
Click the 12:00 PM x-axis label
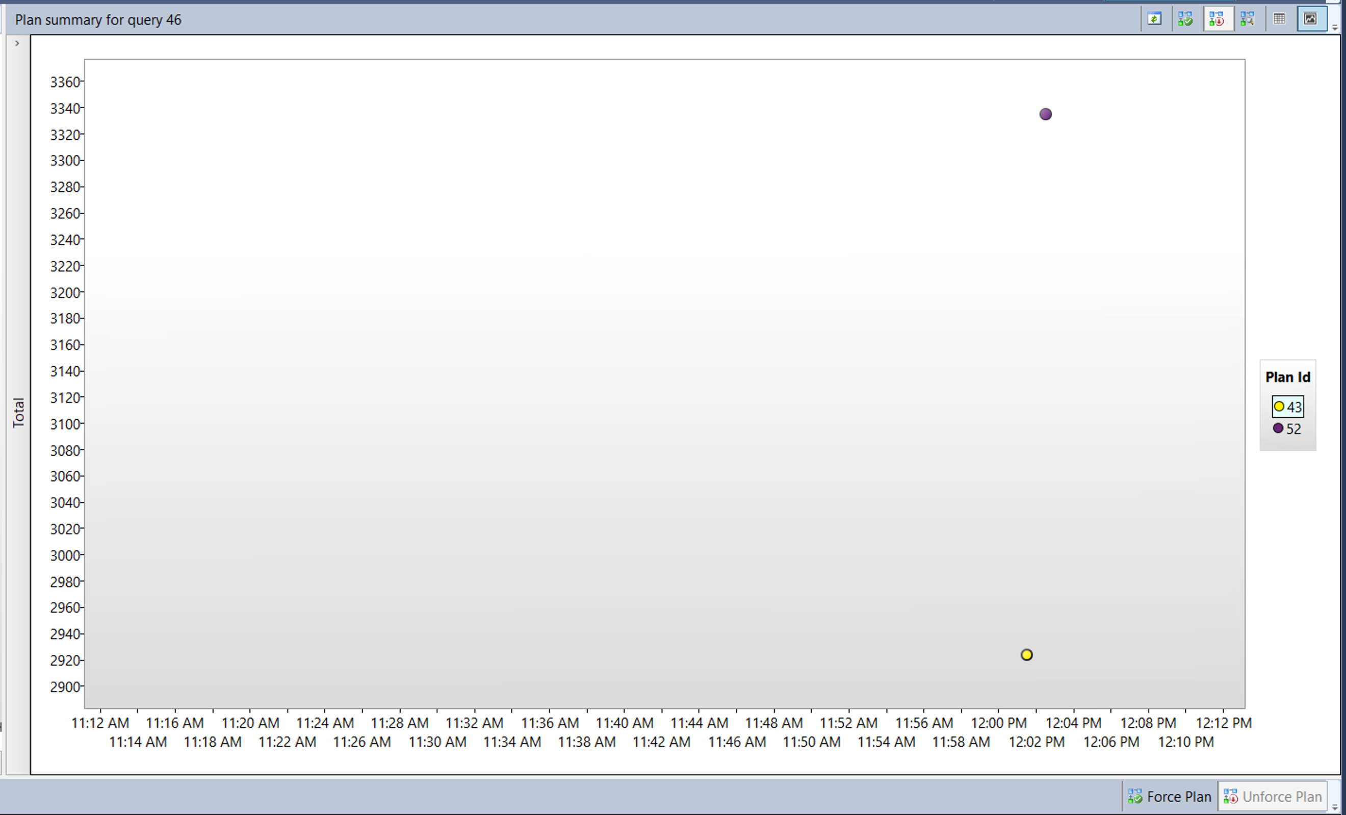tap(999, 723)
